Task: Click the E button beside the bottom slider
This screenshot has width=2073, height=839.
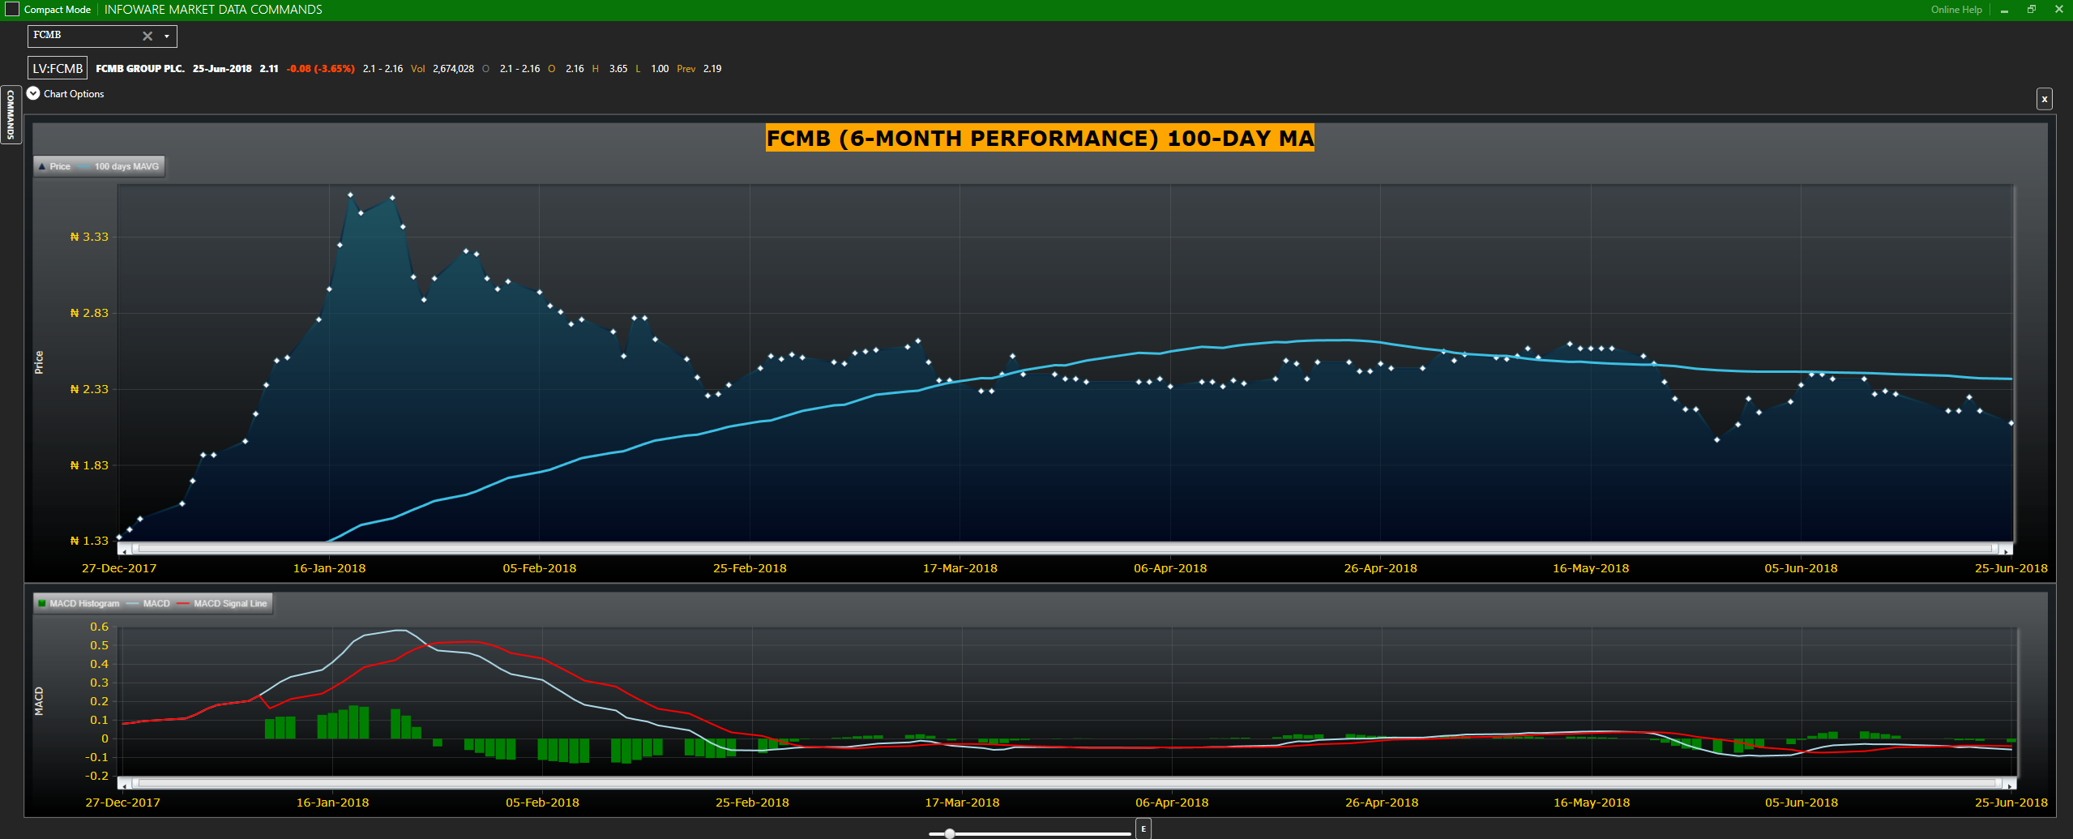Action: [x=1143, y=828]
